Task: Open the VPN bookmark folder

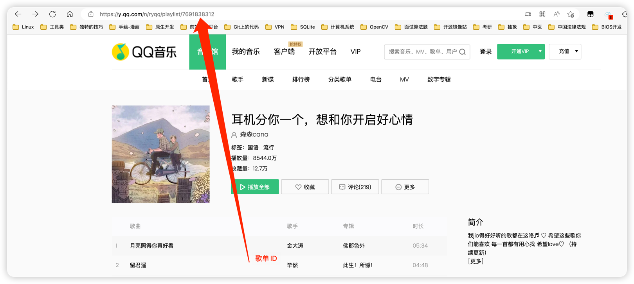Action: click(275, 27)
